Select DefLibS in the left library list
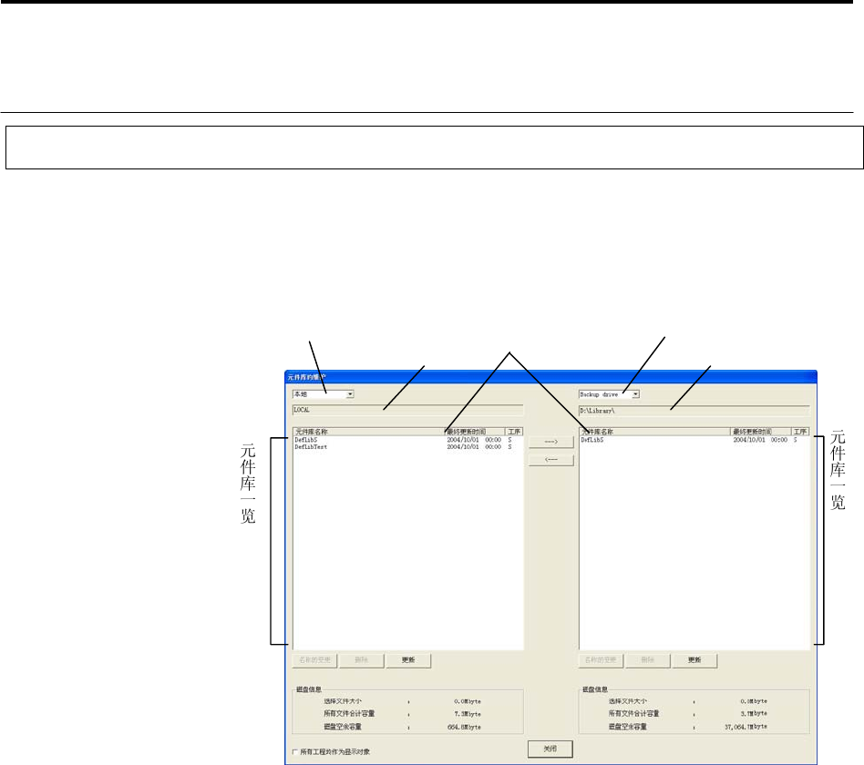 point(306,440)
